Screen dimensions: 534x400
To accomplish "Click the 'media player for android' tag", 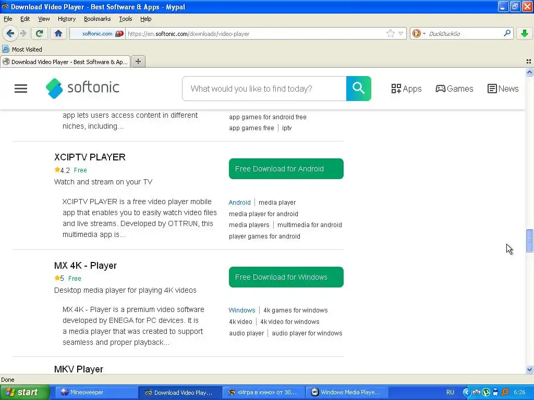I will 263,214.
